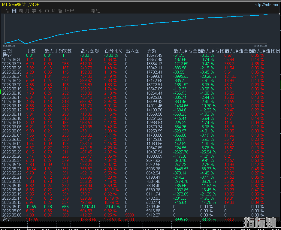281x230 pixels.
Task: Select the 2025.05.08 date row
Action: 12,215
